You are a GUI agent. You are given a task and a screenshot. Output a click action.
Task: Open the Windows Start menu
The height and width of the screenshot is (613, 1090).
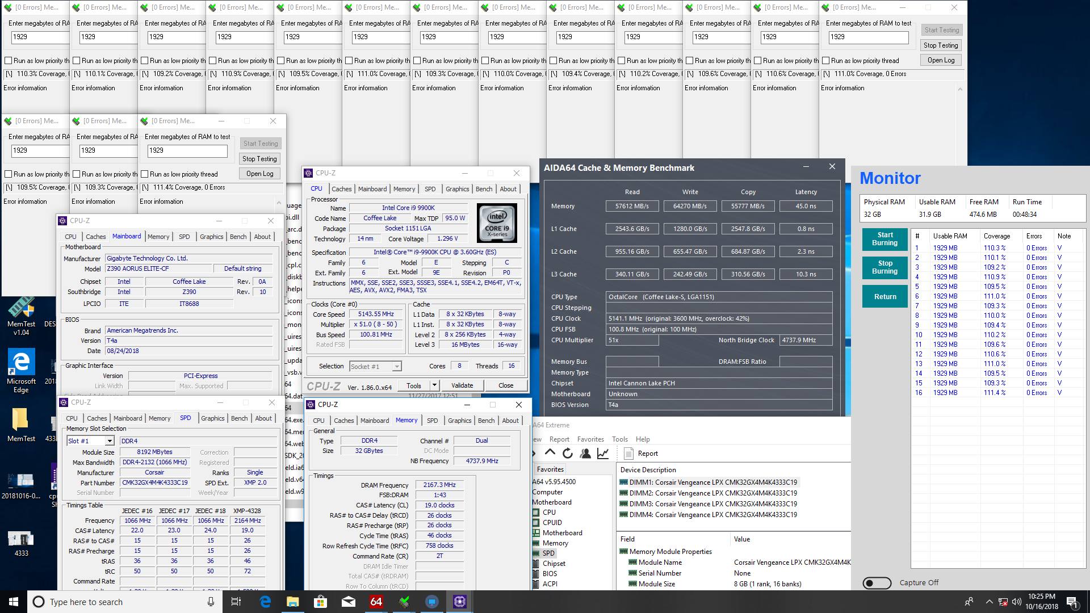pos(14,602)
